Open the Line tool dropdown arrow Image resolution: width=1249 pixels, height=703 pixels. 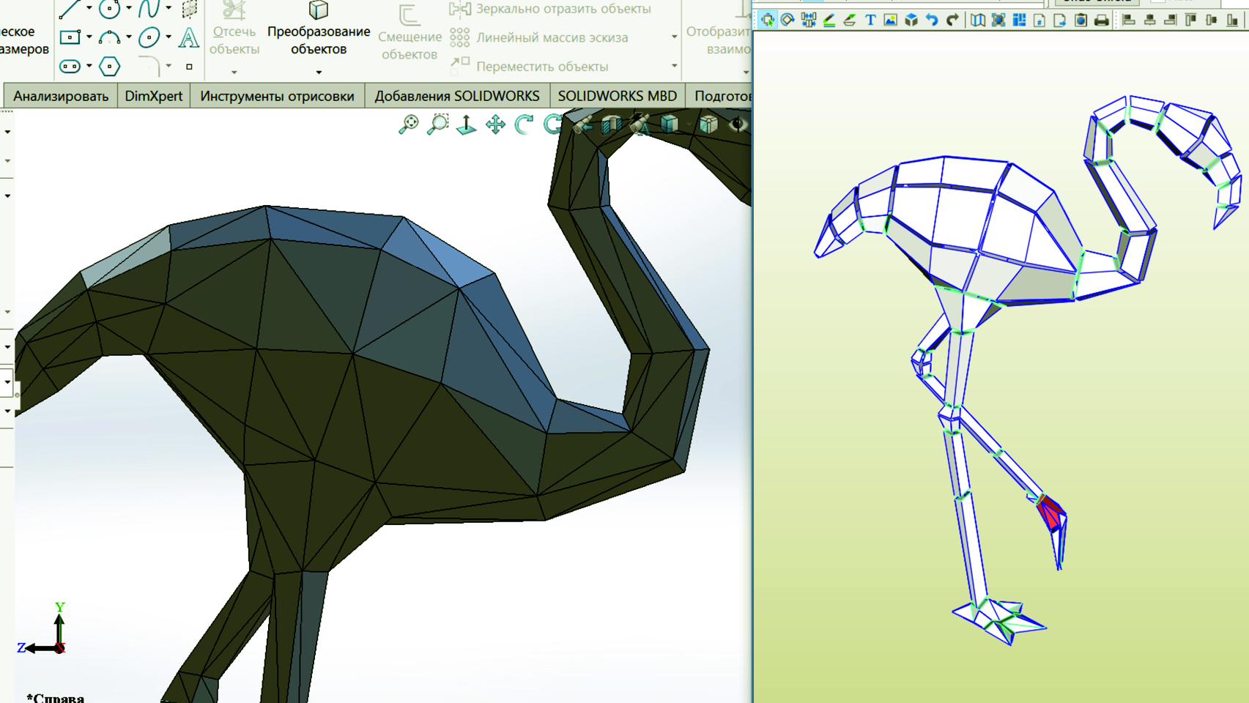pyautogui.click(x=89, y=8)
